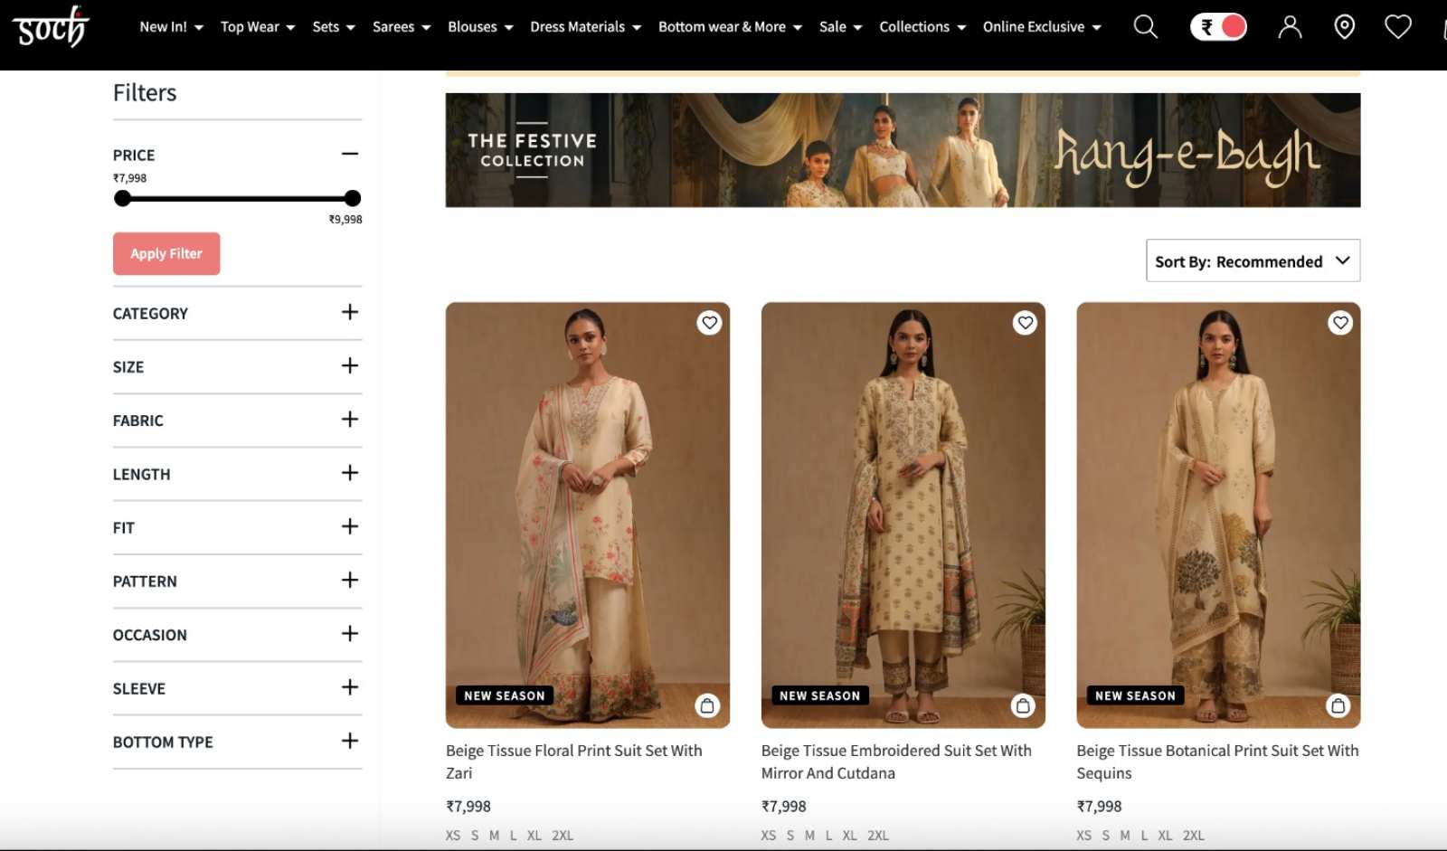The width and height of the screenshot is (1447, 851).
Task: Click the Apply Filter button
Action: coord(166,254)
